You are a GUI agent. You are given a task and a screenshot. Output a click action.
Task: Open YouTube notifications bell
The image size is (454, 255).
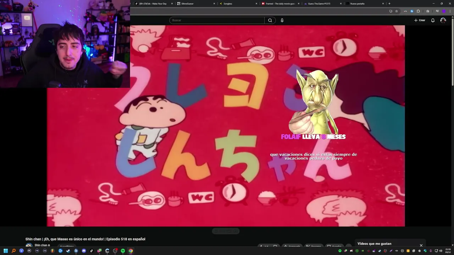[433, 20]
